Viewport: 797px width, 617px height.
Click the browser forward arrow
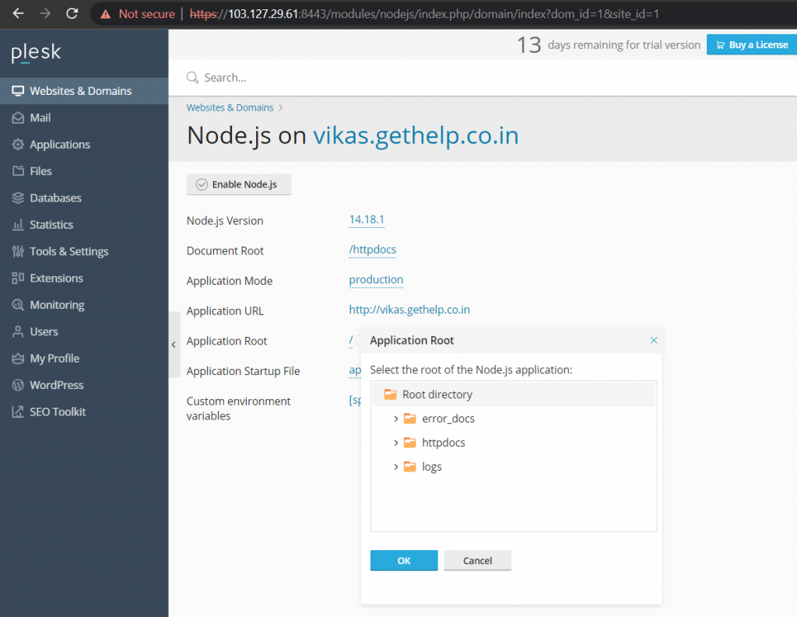[x=45, y=14]
